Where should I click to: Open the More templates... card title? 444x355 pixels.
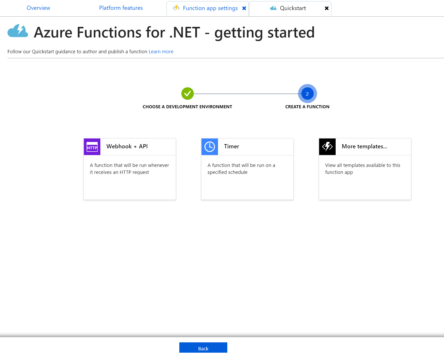[x=364, y=146]
